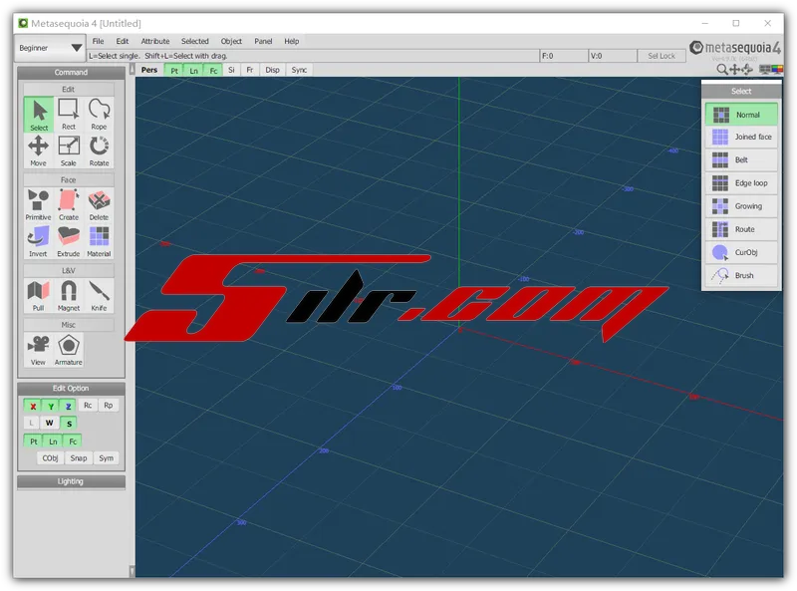Toggle the S coordinate mode

[69, 424]
